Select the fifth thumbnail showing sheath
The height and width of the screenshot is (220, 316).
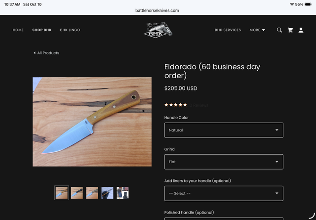[122, 193]
